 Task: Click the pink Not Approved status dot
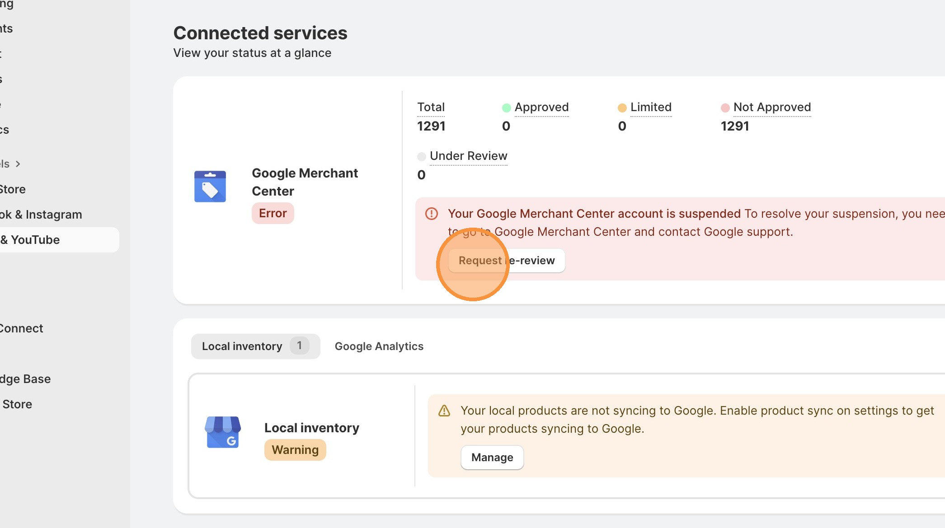725,107
